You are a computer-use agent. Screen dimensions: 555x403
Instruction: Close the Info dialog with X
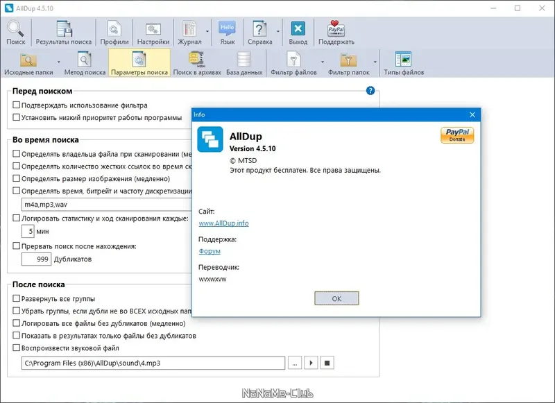[x=472, y=114]
